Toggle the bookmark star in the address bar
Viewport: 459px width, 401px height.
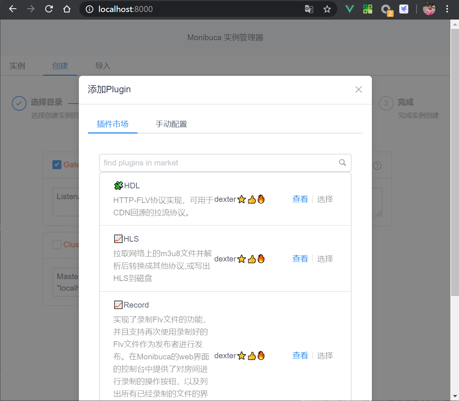point(327,9)
